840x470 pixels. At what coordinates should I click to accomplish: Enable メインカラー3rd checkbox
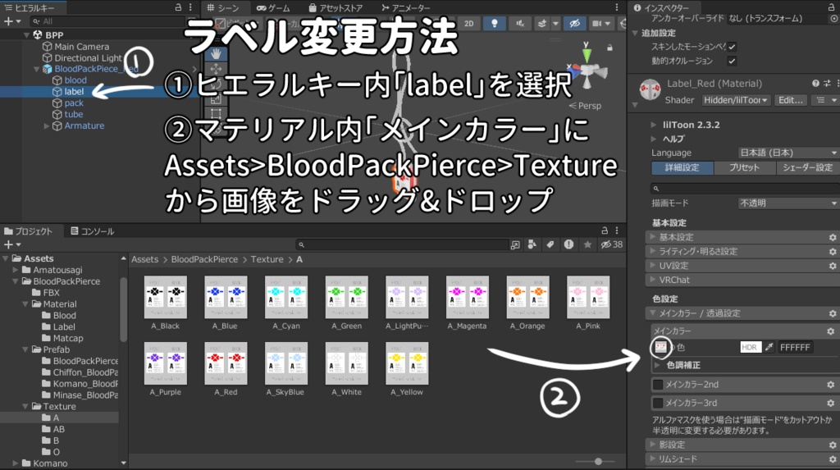point(658,403)
